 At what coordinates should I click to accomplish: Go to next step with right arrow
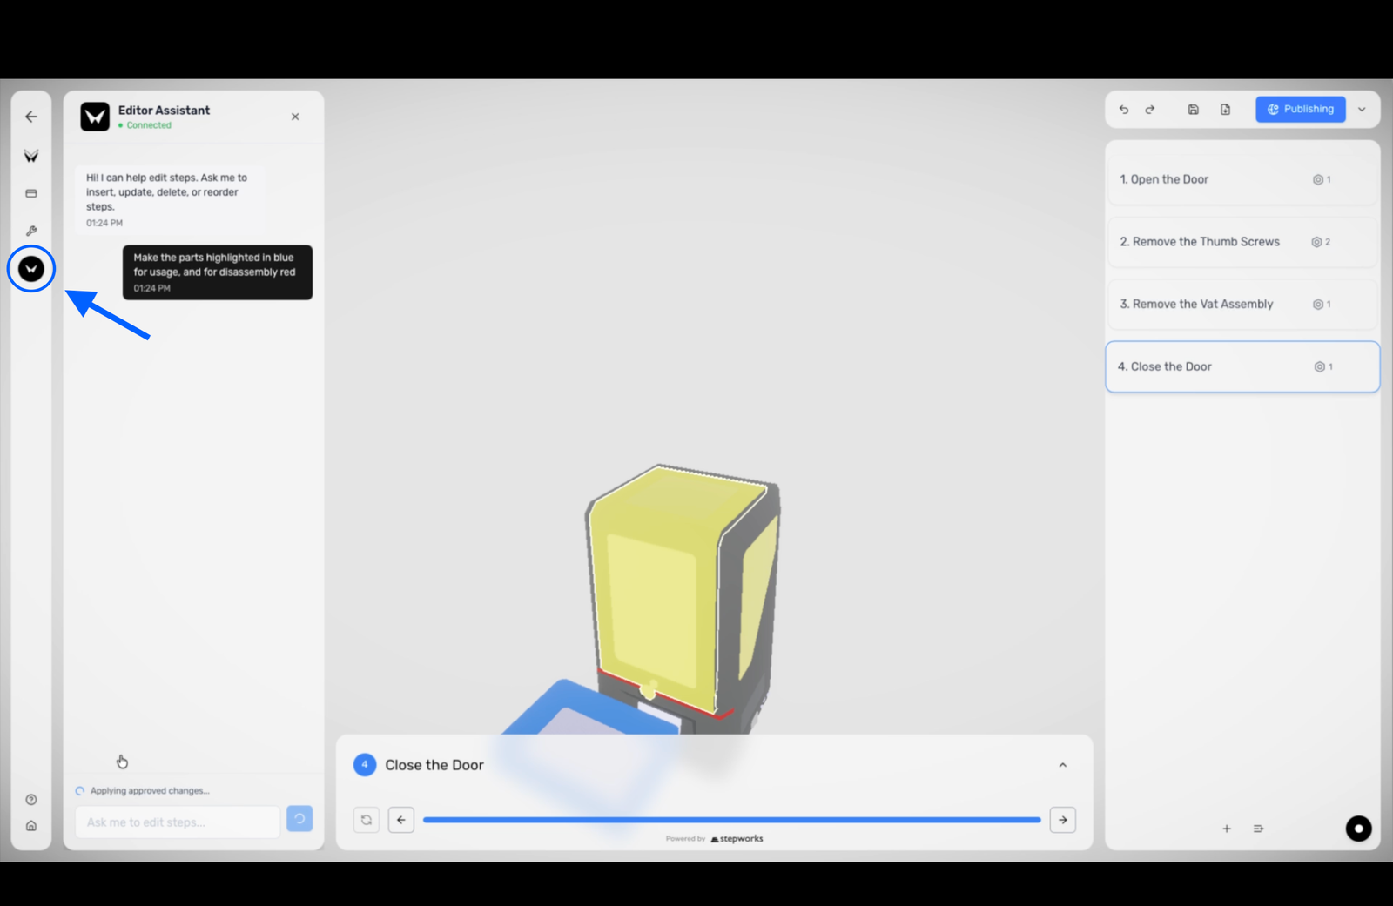[x=1063, y=820]
